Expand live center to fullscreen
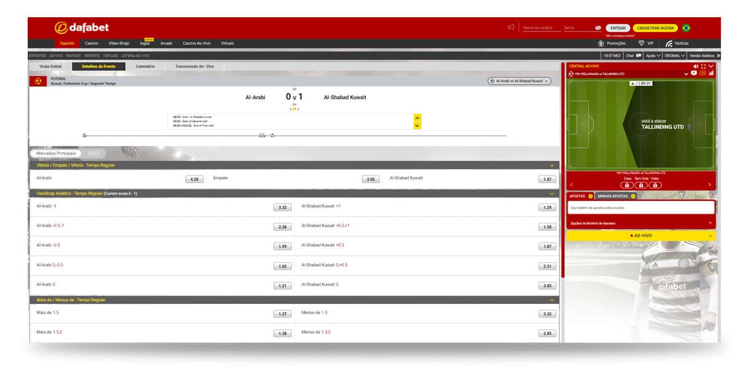Image resolution: width=737 pixels, height=366 pixels. coord(703,66)
